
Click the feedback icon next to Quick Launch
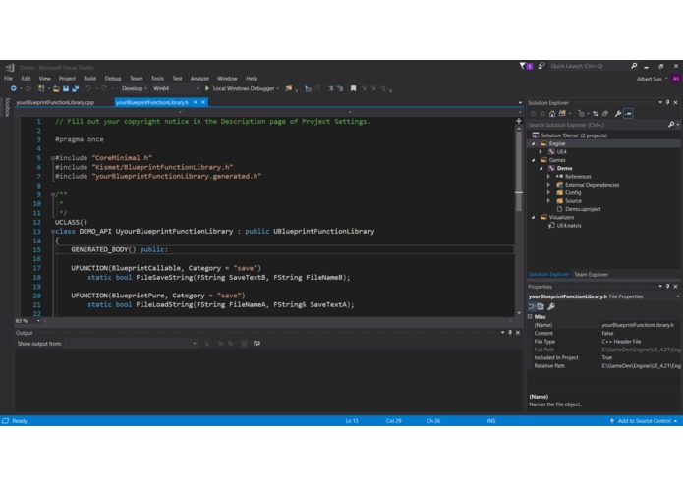click(x=541, y=66)
